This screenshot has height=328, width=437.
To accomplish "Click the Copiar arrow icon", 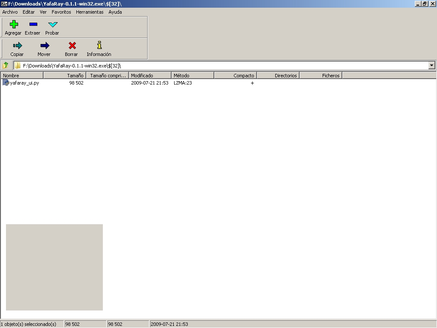I will tap(17, 45).
